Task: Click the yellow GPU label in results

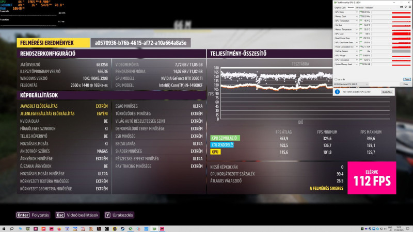Action: click(x=215, y=152)
